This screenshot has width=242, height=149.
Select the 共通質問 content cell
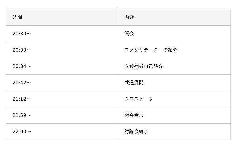(x=134, y=83)
